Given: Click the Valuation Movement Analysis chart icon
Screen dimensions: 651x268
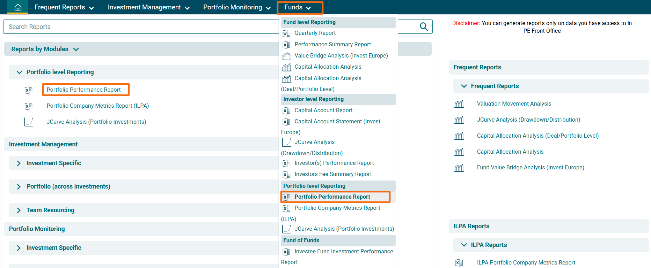Looking at the screenshot, I should (459, 104).
